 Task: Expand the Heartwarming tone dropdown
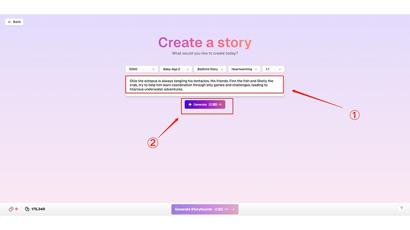tap(244, 69)
